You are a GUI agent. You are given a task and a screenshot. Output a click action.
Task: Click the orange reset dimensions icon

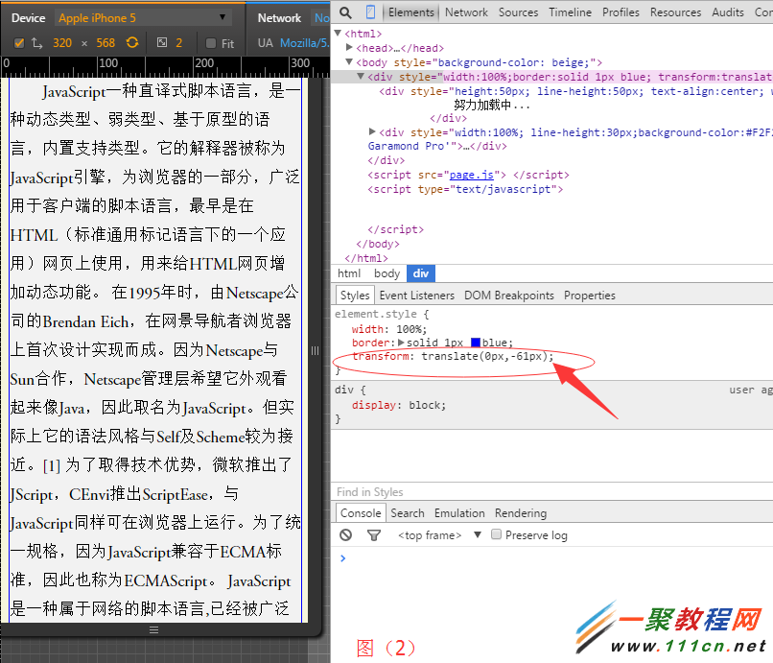[x=132, y=42]
